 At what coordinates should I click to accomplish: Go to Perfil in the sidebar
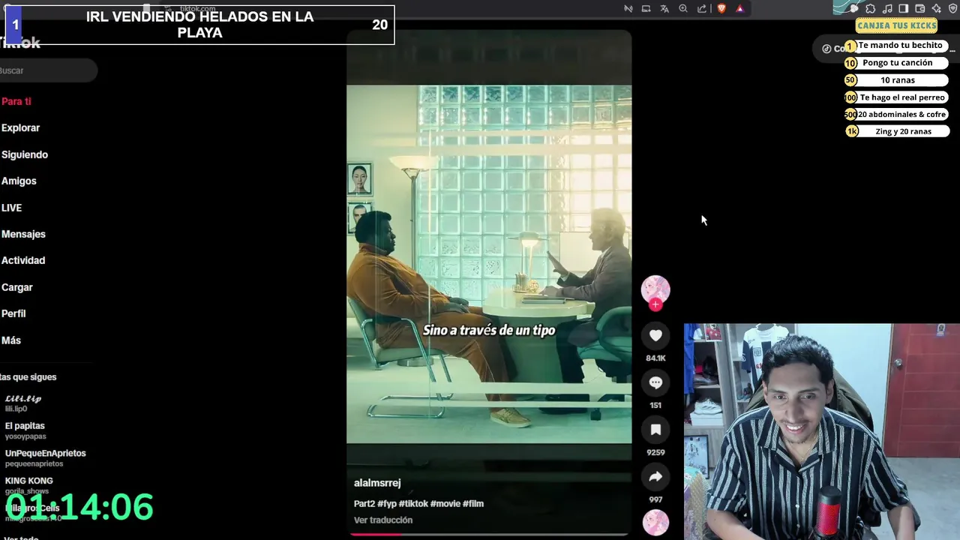point(13,313)
